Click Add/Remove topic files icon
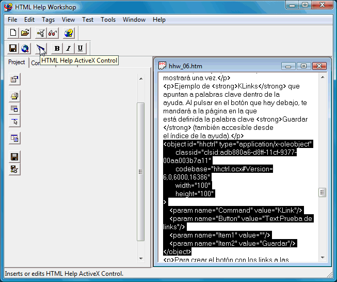The width and height of the screenshot is (337, 282). [x=14, y=96]
